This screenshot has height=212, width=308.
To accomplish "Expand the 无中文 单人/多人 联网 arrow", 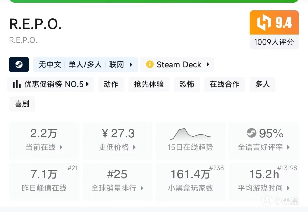I will [131, 65].
